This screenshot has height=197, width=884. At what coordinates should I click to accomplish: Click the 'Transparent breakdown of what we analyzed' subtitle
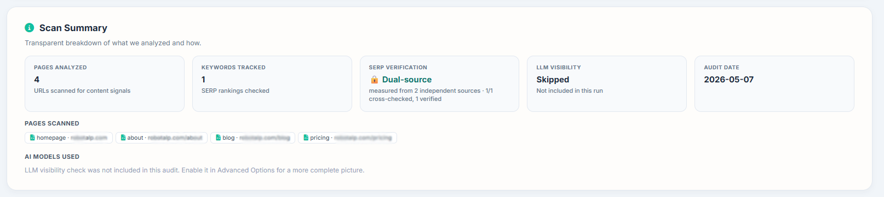[113, 43]
